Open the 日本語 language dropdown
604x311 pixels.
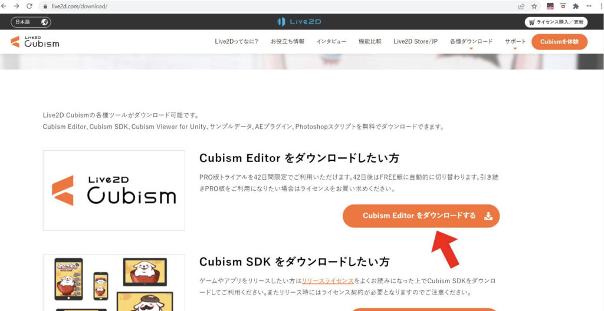(x=31, y=22)
